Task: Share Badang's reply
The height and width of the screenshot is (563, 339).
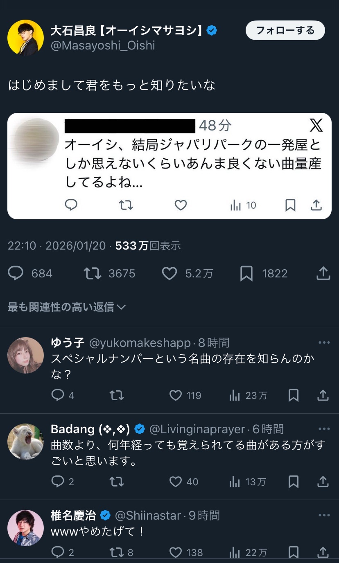Action: (323, 482)
